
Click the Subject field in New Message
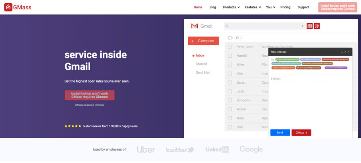coord(308,78)
